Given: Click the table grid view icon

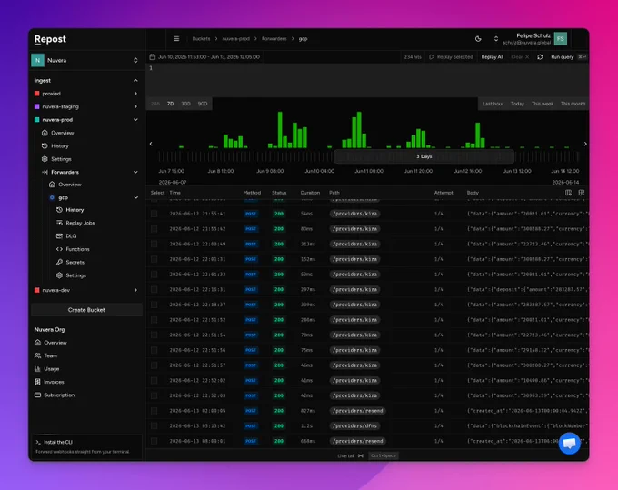Looking at the screenshot, I should point(582,193).
